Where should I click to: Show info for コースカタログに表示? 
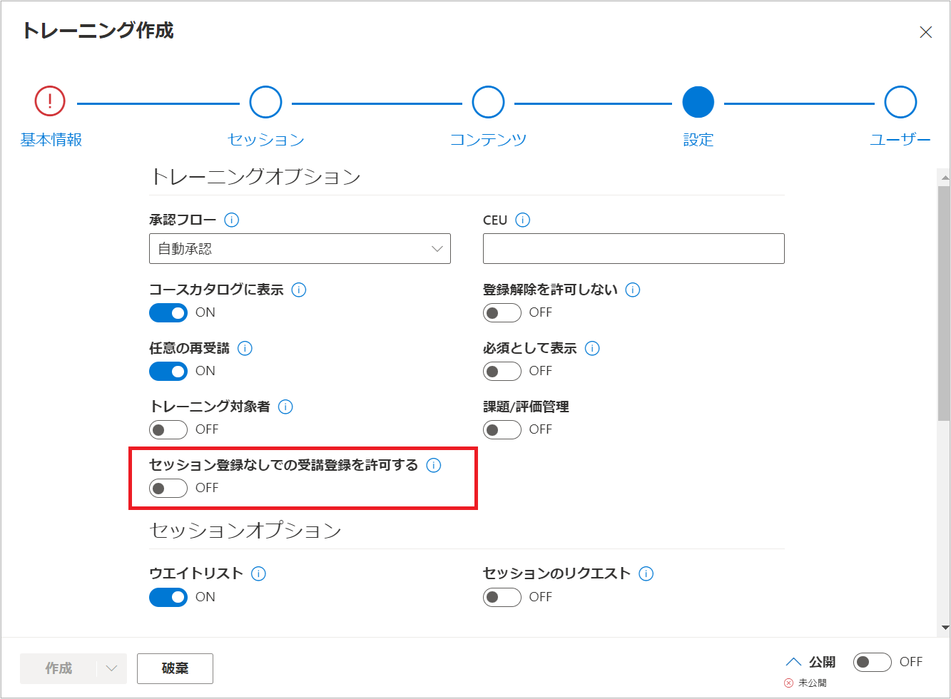299,290
